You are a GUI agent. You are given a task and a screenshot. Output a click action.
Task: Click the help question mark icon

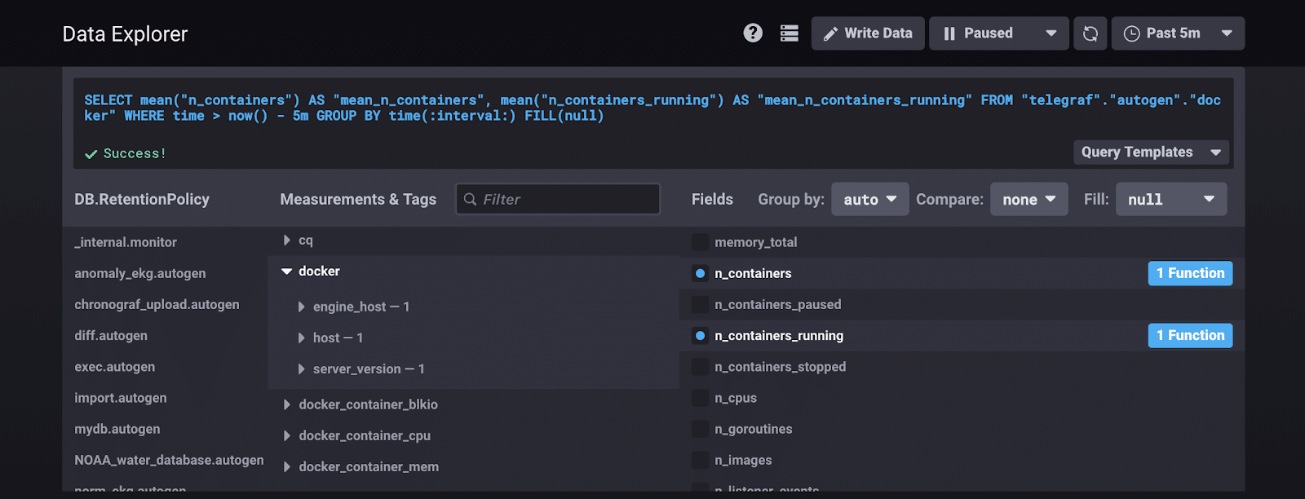(x=753, y=33)
